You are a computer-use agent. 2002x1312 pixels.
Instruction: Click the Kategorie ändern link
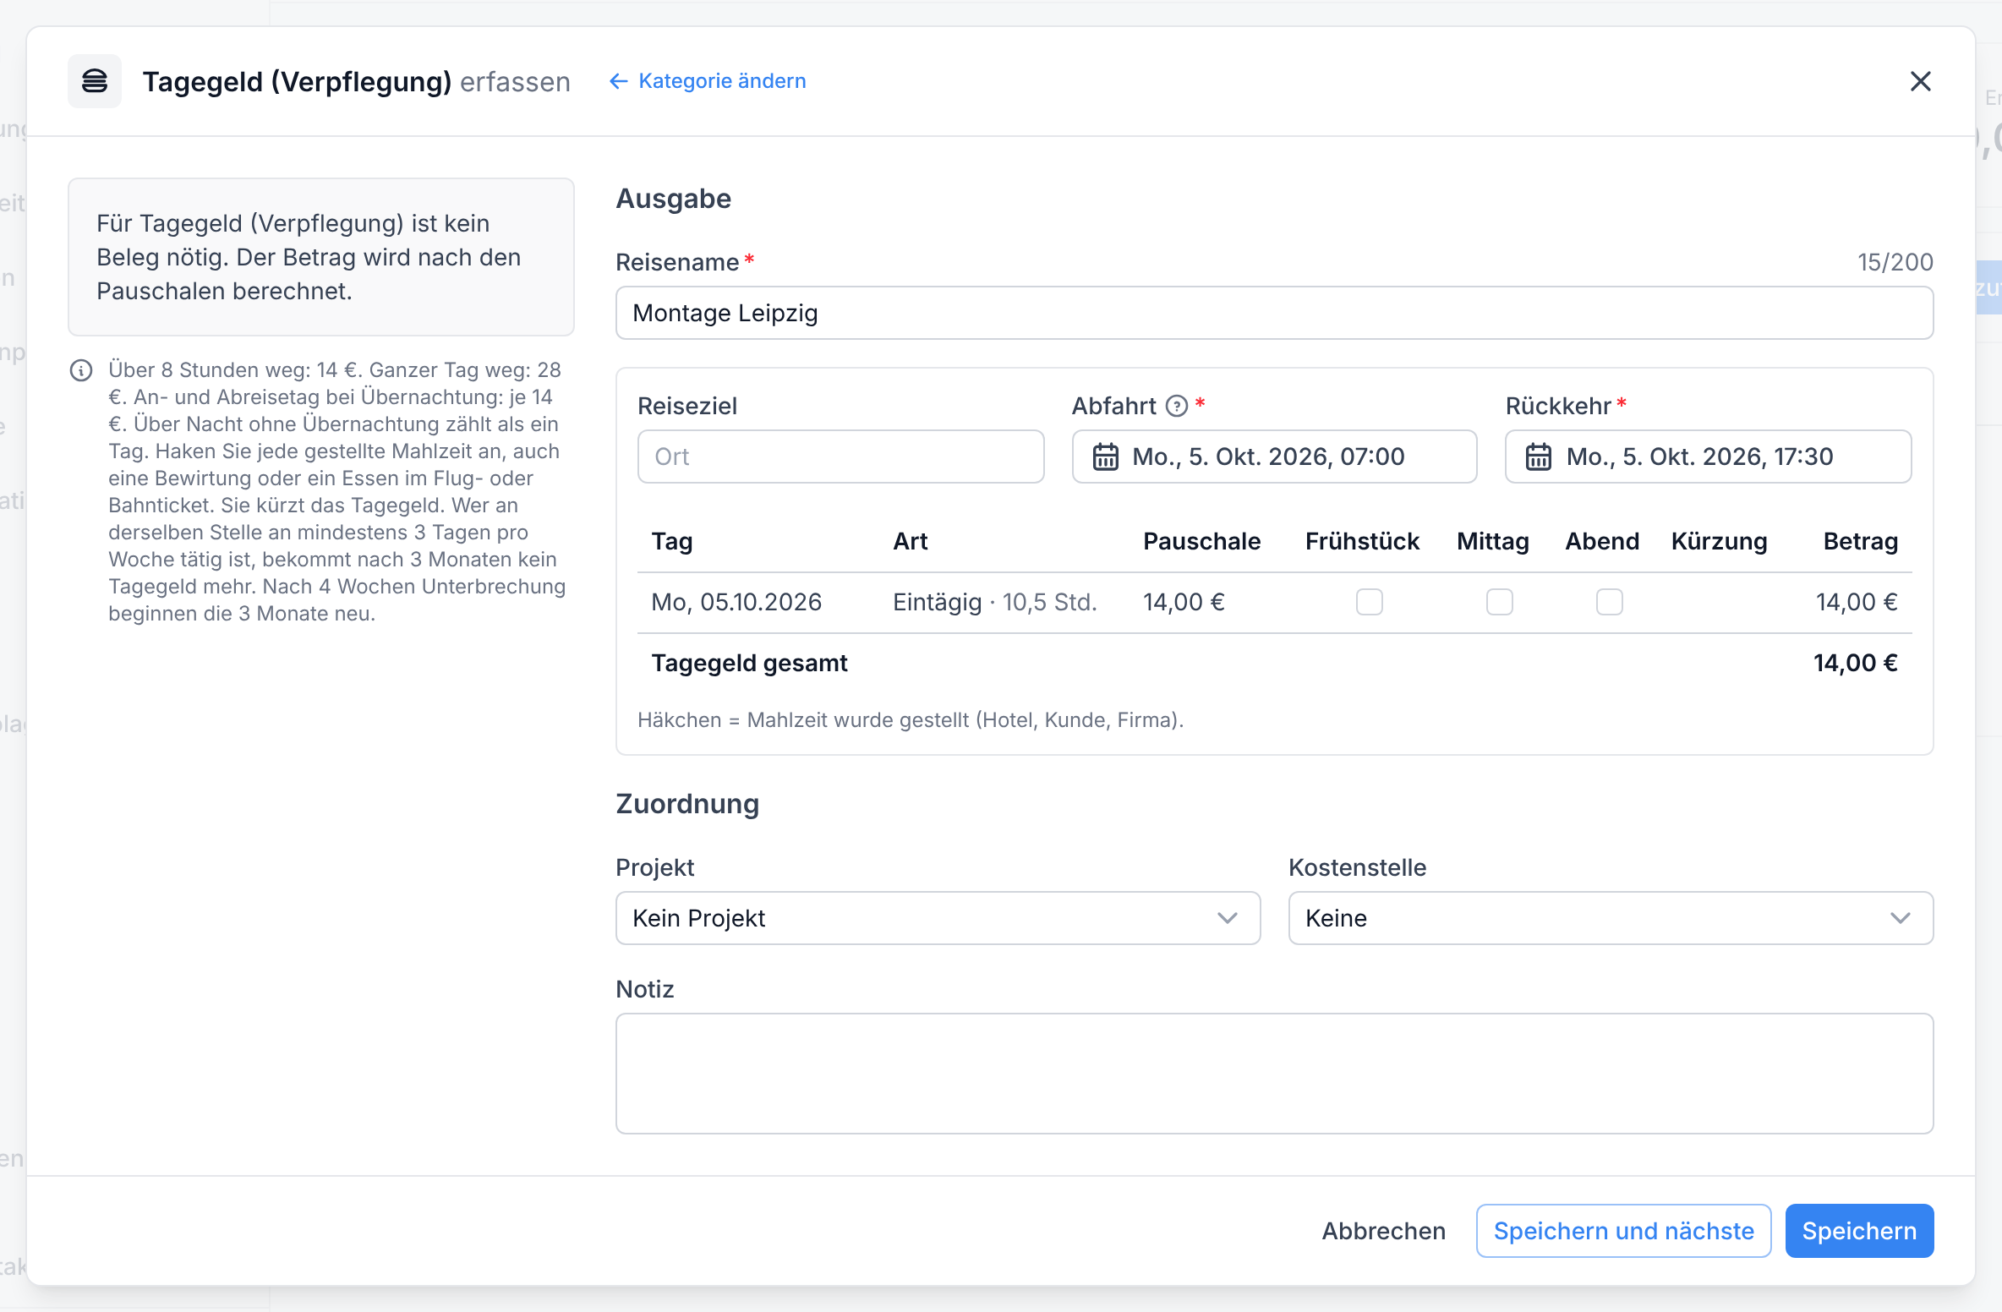[x=722, y=81]
